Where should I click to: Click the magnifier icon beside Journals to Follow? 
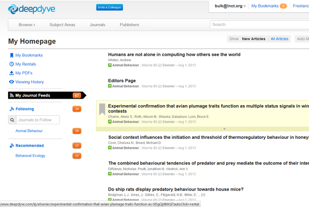12,120
